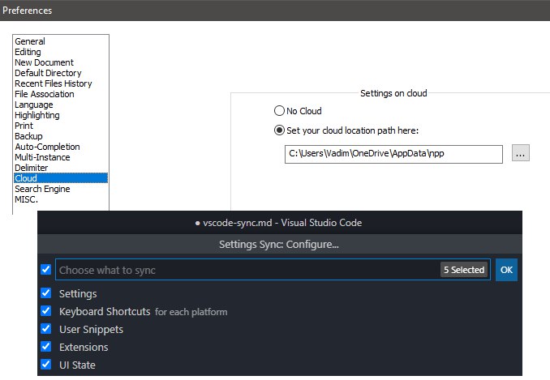
Task: Click the browse ellipsis button
Action: (521, 153)
